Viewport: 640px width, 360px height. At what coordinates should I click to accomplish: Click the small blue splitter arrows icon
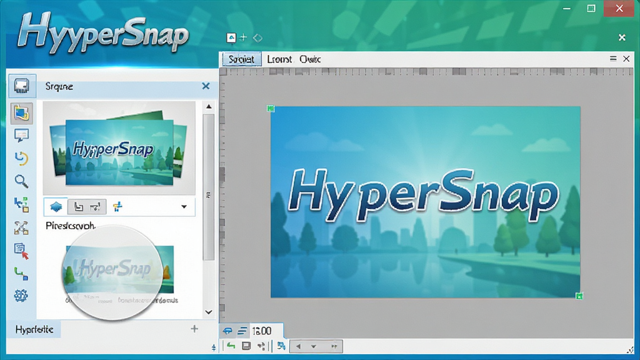tap(214, 347)
